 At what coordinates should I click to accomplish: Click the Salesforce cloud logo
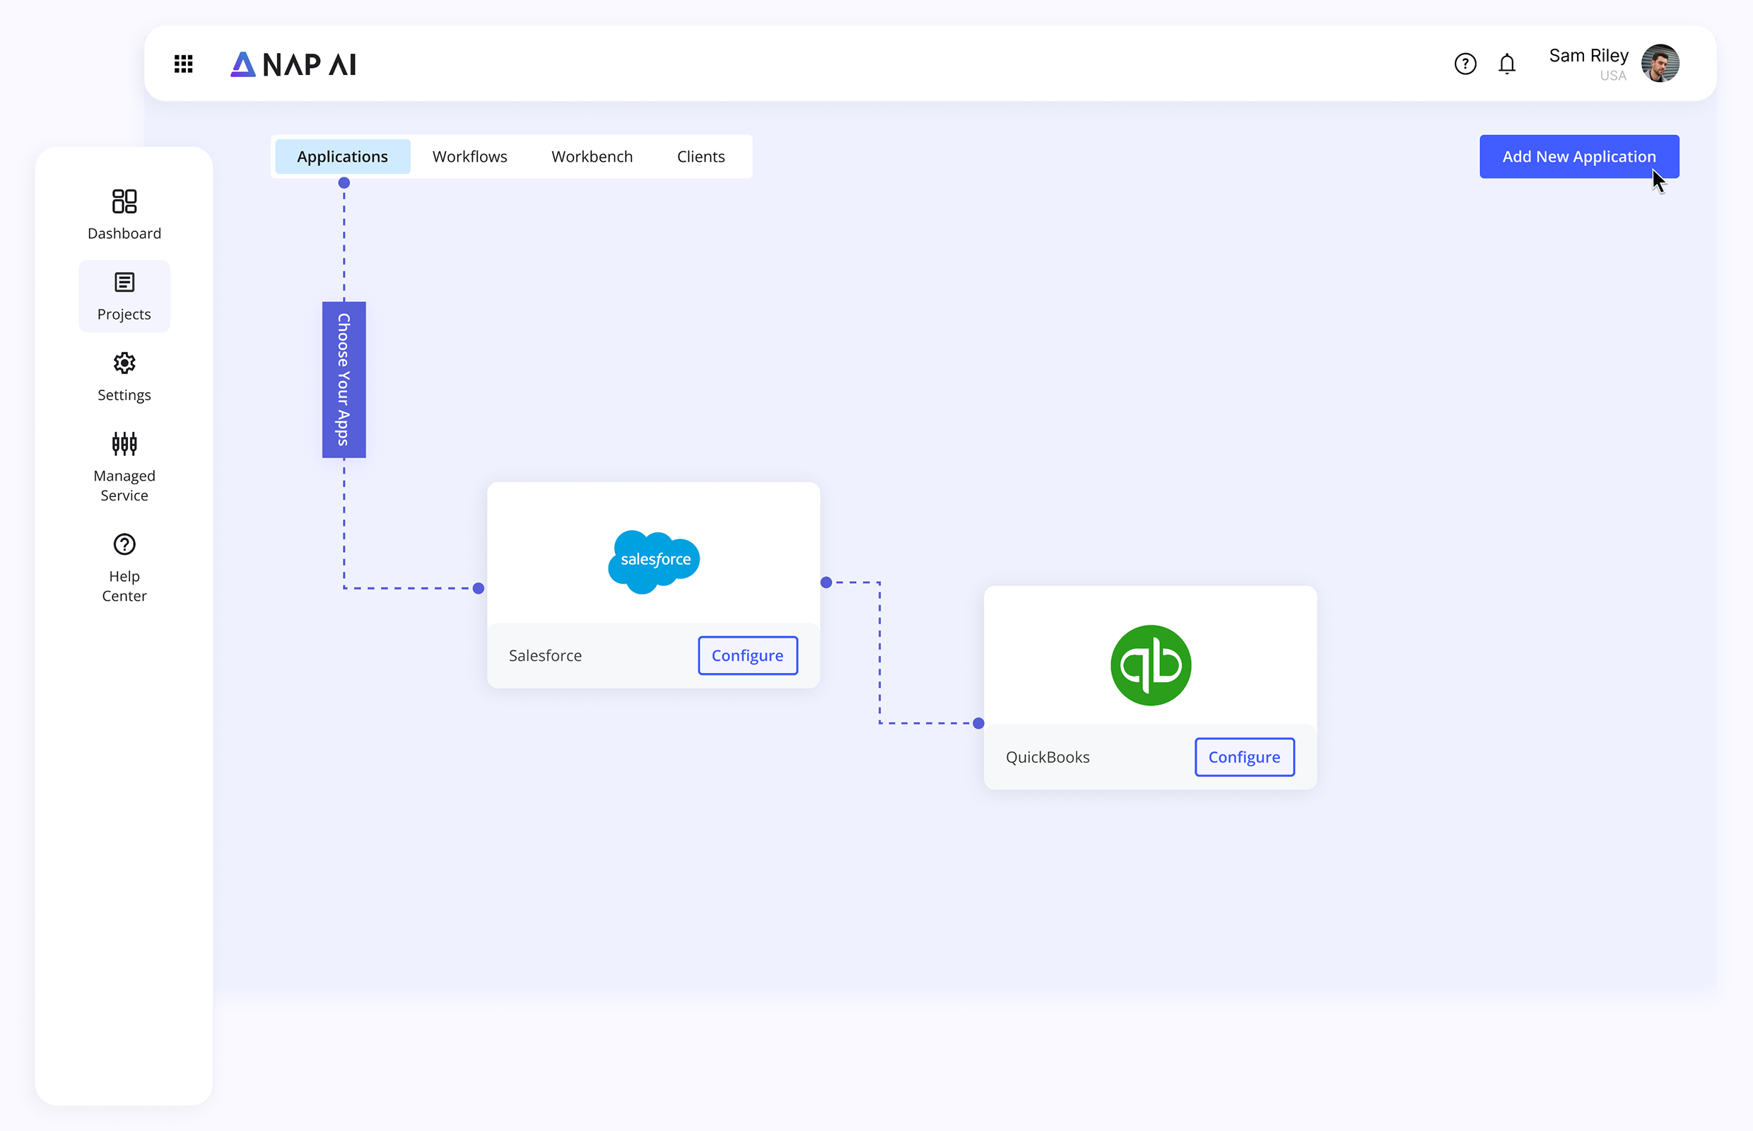(654, 561)
